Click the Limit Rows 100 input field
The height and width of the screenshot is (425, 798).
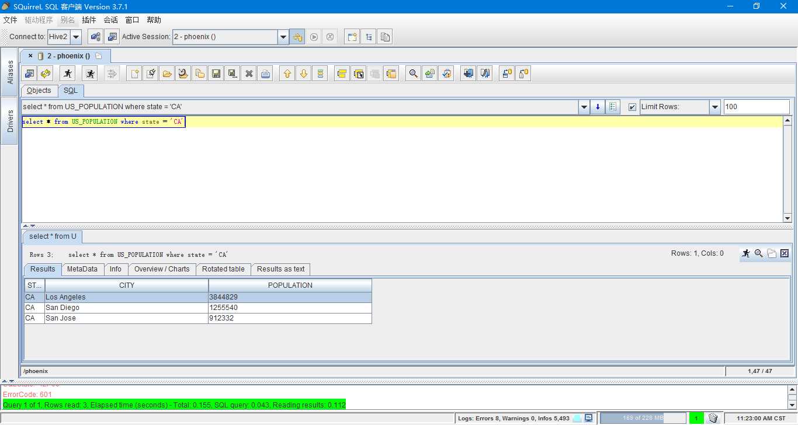click(757, 107)
